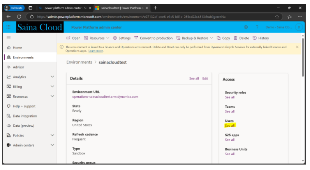Viewport: 310px width, 170px height.
Task: Click the Copy environment command
Action: click(224, 38)
